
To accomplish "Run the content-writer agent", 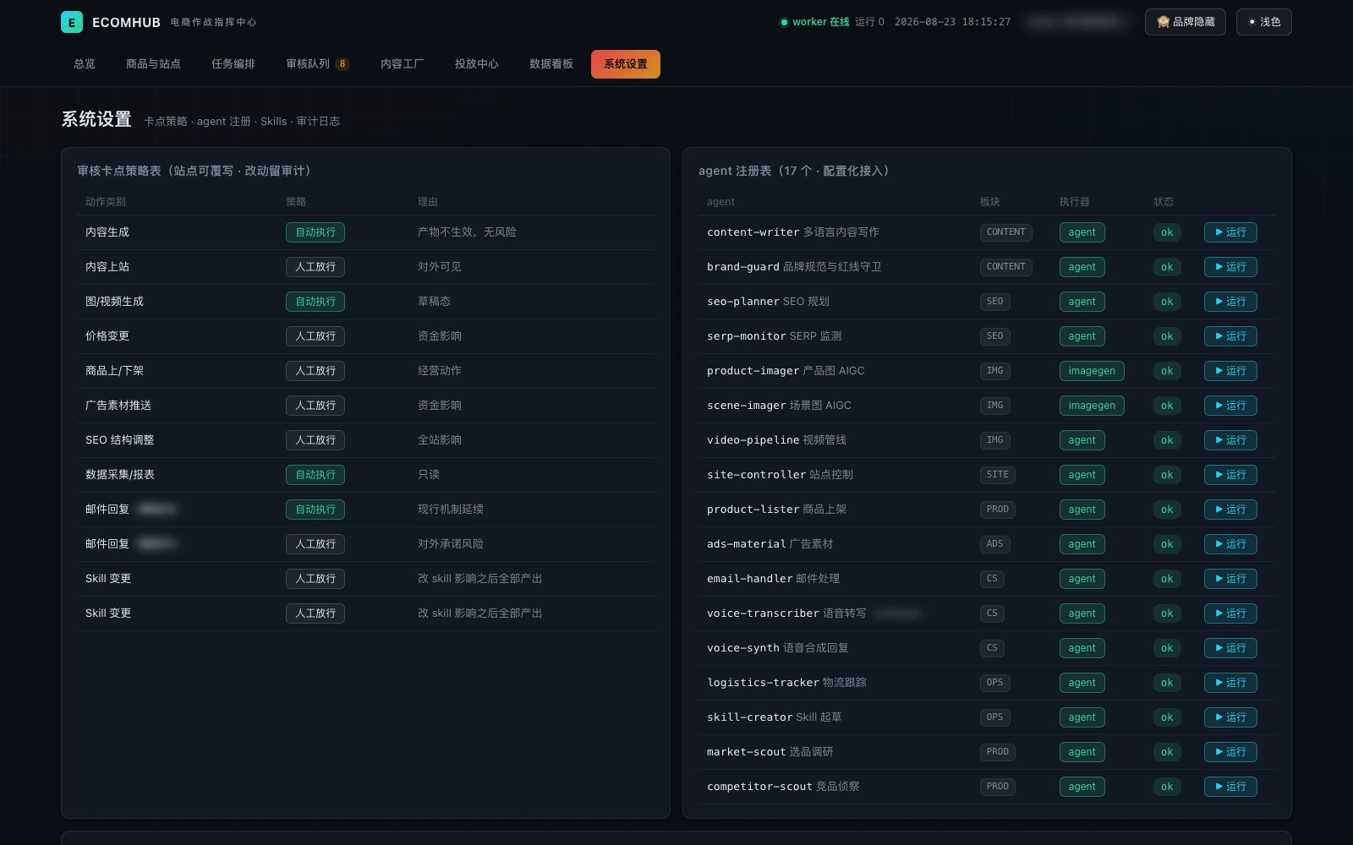I will tap(1230, 232).
